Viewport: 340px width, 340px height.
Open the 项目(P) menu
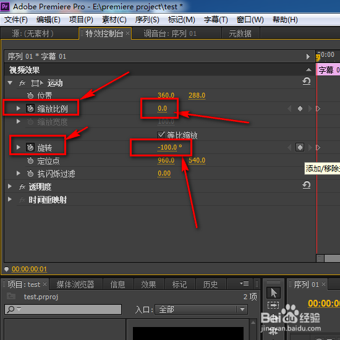pos(81,20)
